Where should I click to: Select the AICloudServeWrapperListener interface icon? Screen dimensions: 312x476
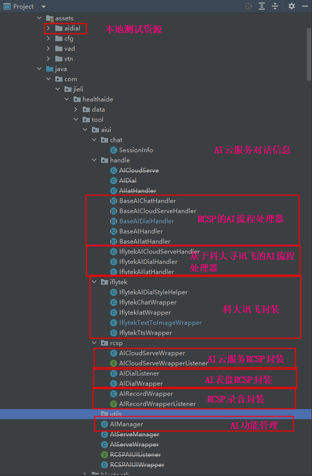click(x=114, y=363)
